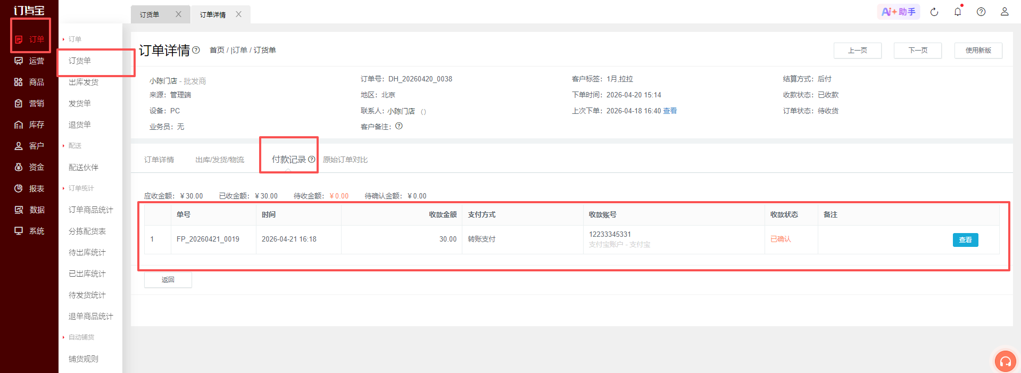The width and height of the screenshot is (1021, 373).
Task: Launch the AI+助手 assistant
Action: coord(898,12)
